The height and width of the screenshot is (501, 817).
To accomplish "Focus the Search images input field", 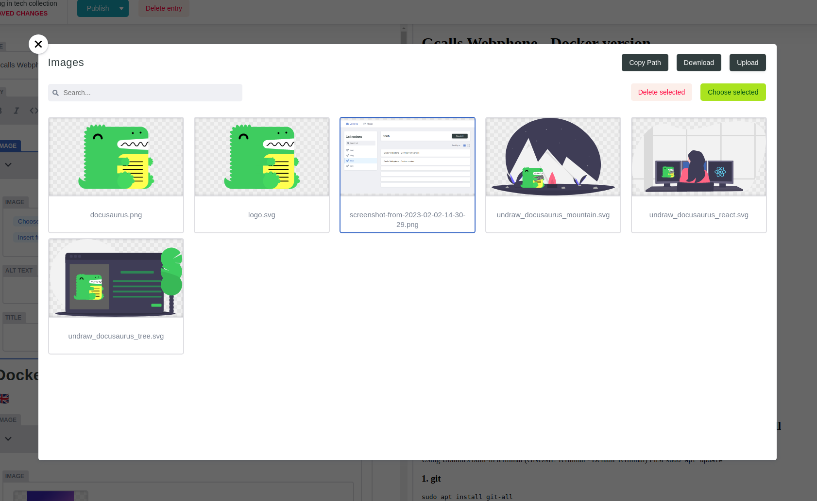I will click(x=151, y=93).
